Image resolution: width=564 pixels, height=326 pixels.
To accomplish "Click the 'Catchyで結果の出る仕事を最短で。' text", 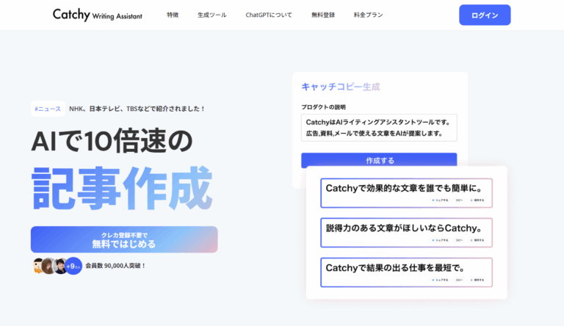I will [x=396, y=268].
